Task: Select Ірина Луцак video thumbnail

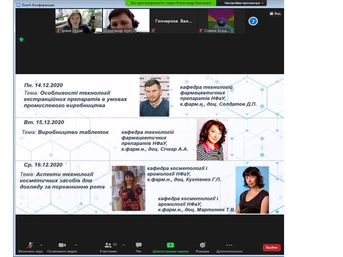Action: (x=79, y=21)
